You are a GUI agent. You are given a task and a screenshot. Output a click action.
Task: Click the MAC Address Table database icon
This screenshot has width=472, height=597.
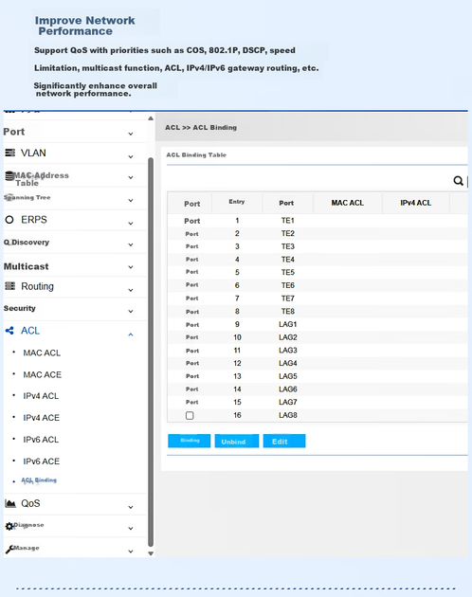coord(9,176)
